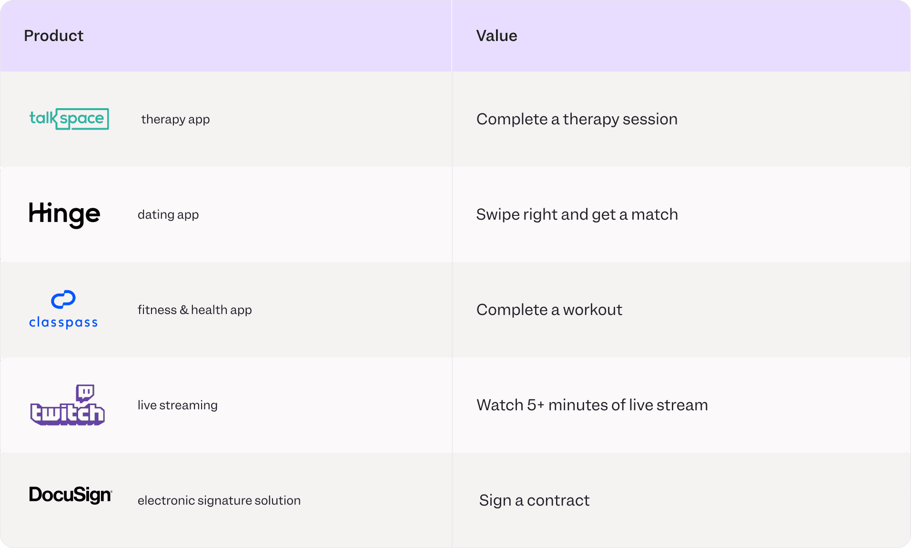Screen dimensions: 911x548
Task: Click the 'therapy app' label
Action: (175, 119)
